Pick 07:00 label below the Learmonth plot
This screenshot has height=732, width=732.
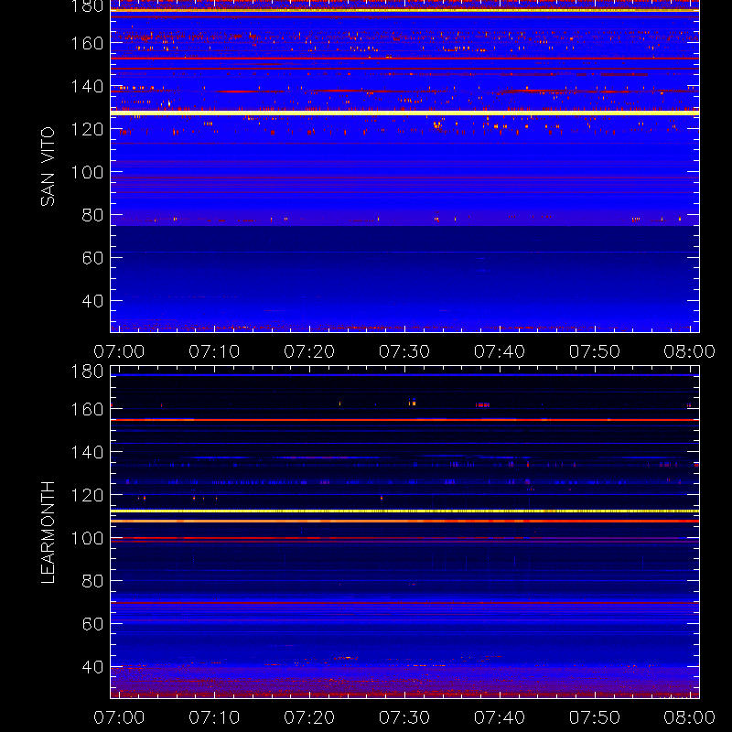pyautogui.click(x=119, y=717)
